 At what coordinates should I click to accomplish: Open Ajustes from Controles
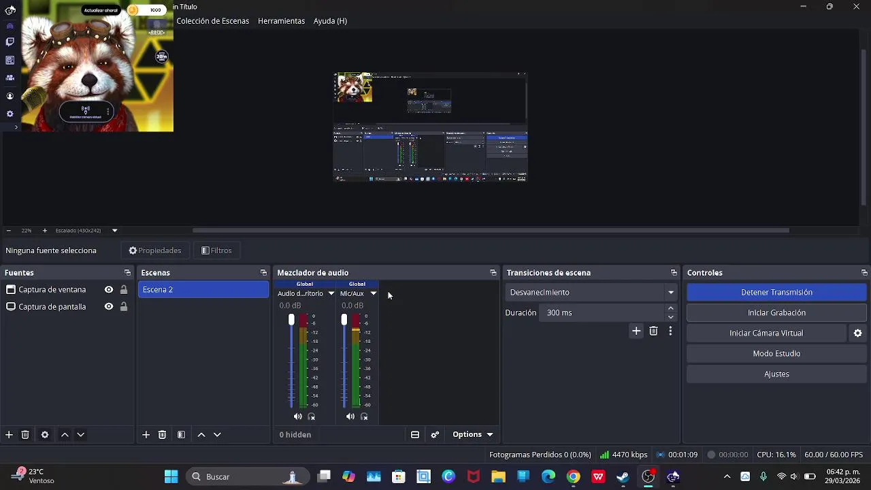point(776,374)
